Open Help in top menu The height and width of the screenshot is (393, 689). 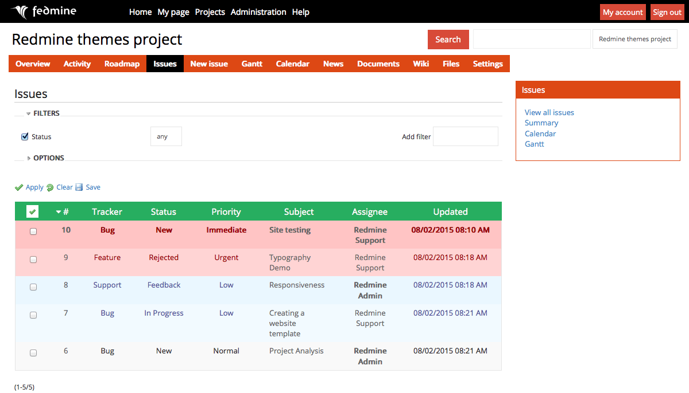click(301, 11)
